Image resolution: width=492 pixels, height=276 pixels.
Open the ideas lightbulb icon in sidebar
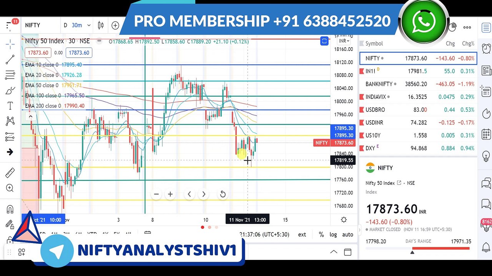coord(486,156)
